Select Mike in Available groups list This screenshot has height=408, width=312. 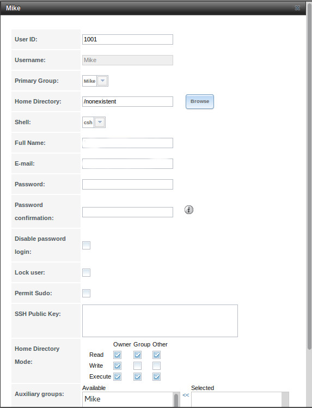(93, 399)
